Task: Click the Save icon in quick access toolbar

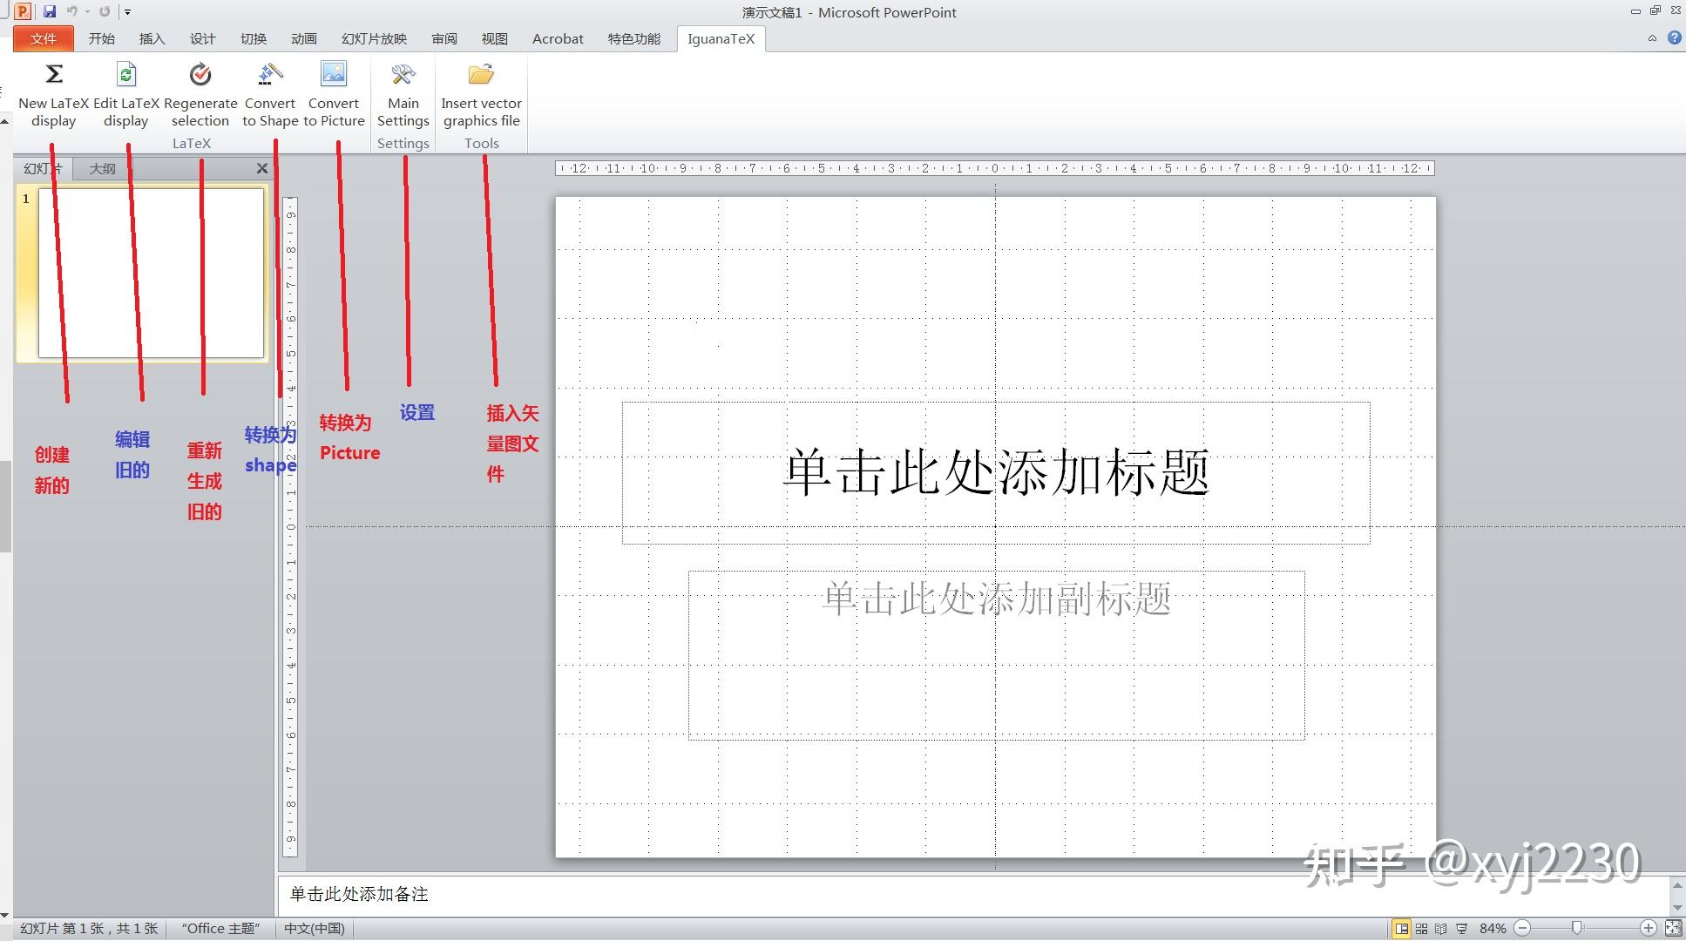Action: point(49,11)
